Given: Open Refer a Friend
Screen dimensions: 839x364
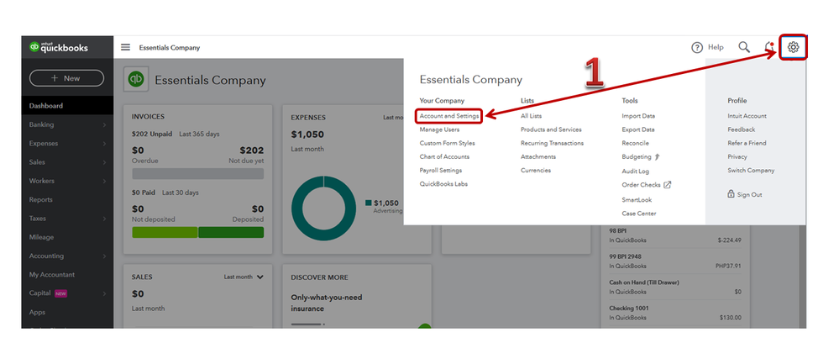Looking at the screenshot, I should coord(747,143).
